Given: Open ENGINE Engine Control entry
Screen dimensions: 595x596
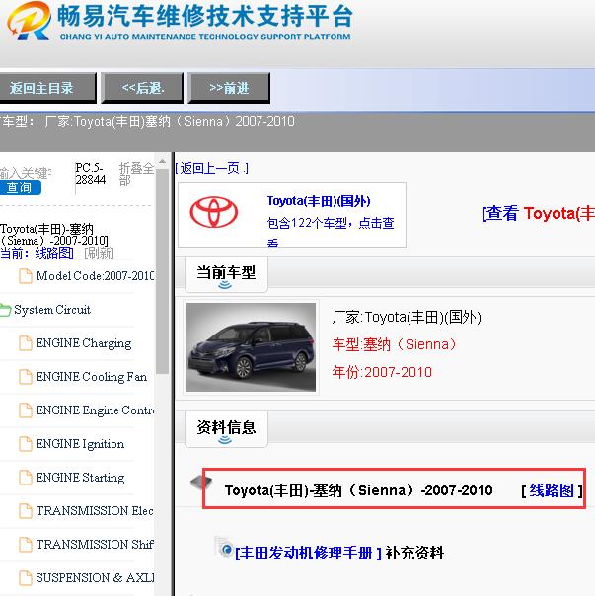Looking at the screenshot, I should coord(95,410).
